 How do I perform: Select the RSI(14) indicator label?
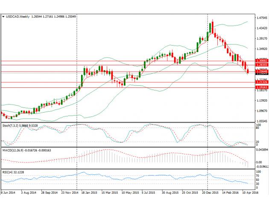coord(8,172)
